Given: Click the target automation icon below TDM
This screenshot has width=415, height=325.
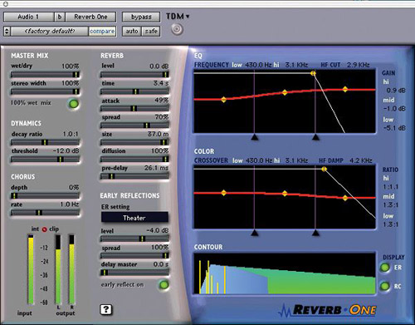Looking at the screenshot, I should point(177,29).
